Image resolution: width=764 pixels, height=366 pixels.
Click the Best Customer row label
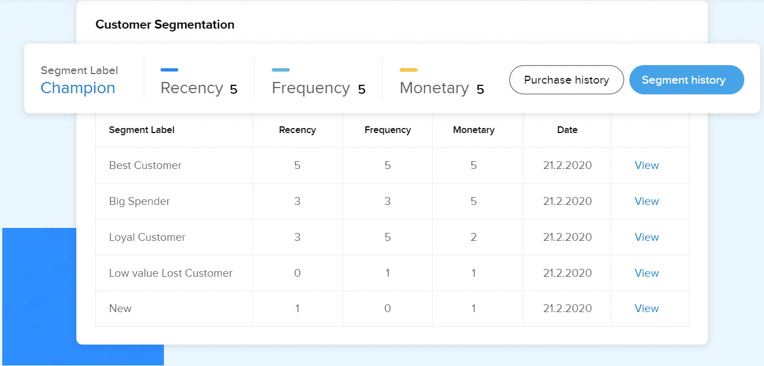coord(145,165)
